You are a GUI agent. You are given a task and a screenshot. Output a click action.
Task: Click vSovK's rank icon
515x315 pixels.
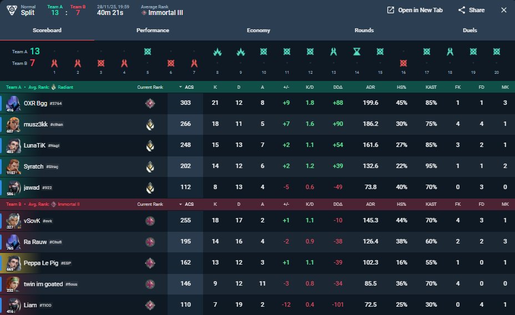(150, 221)
